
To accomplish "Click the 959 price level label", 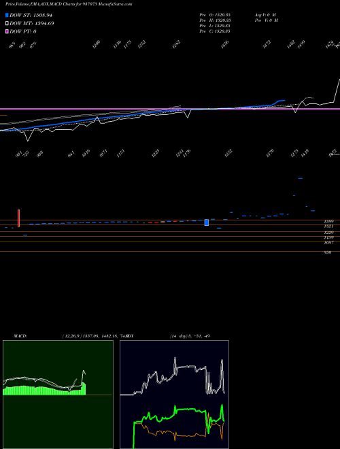I will (x=327, y=252).
